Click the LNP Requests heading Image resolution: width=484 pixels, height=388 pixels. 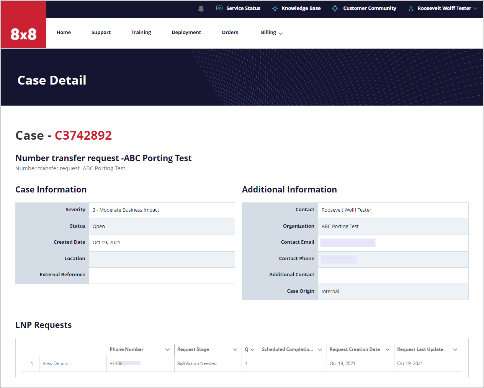click(x=43, y=325)
